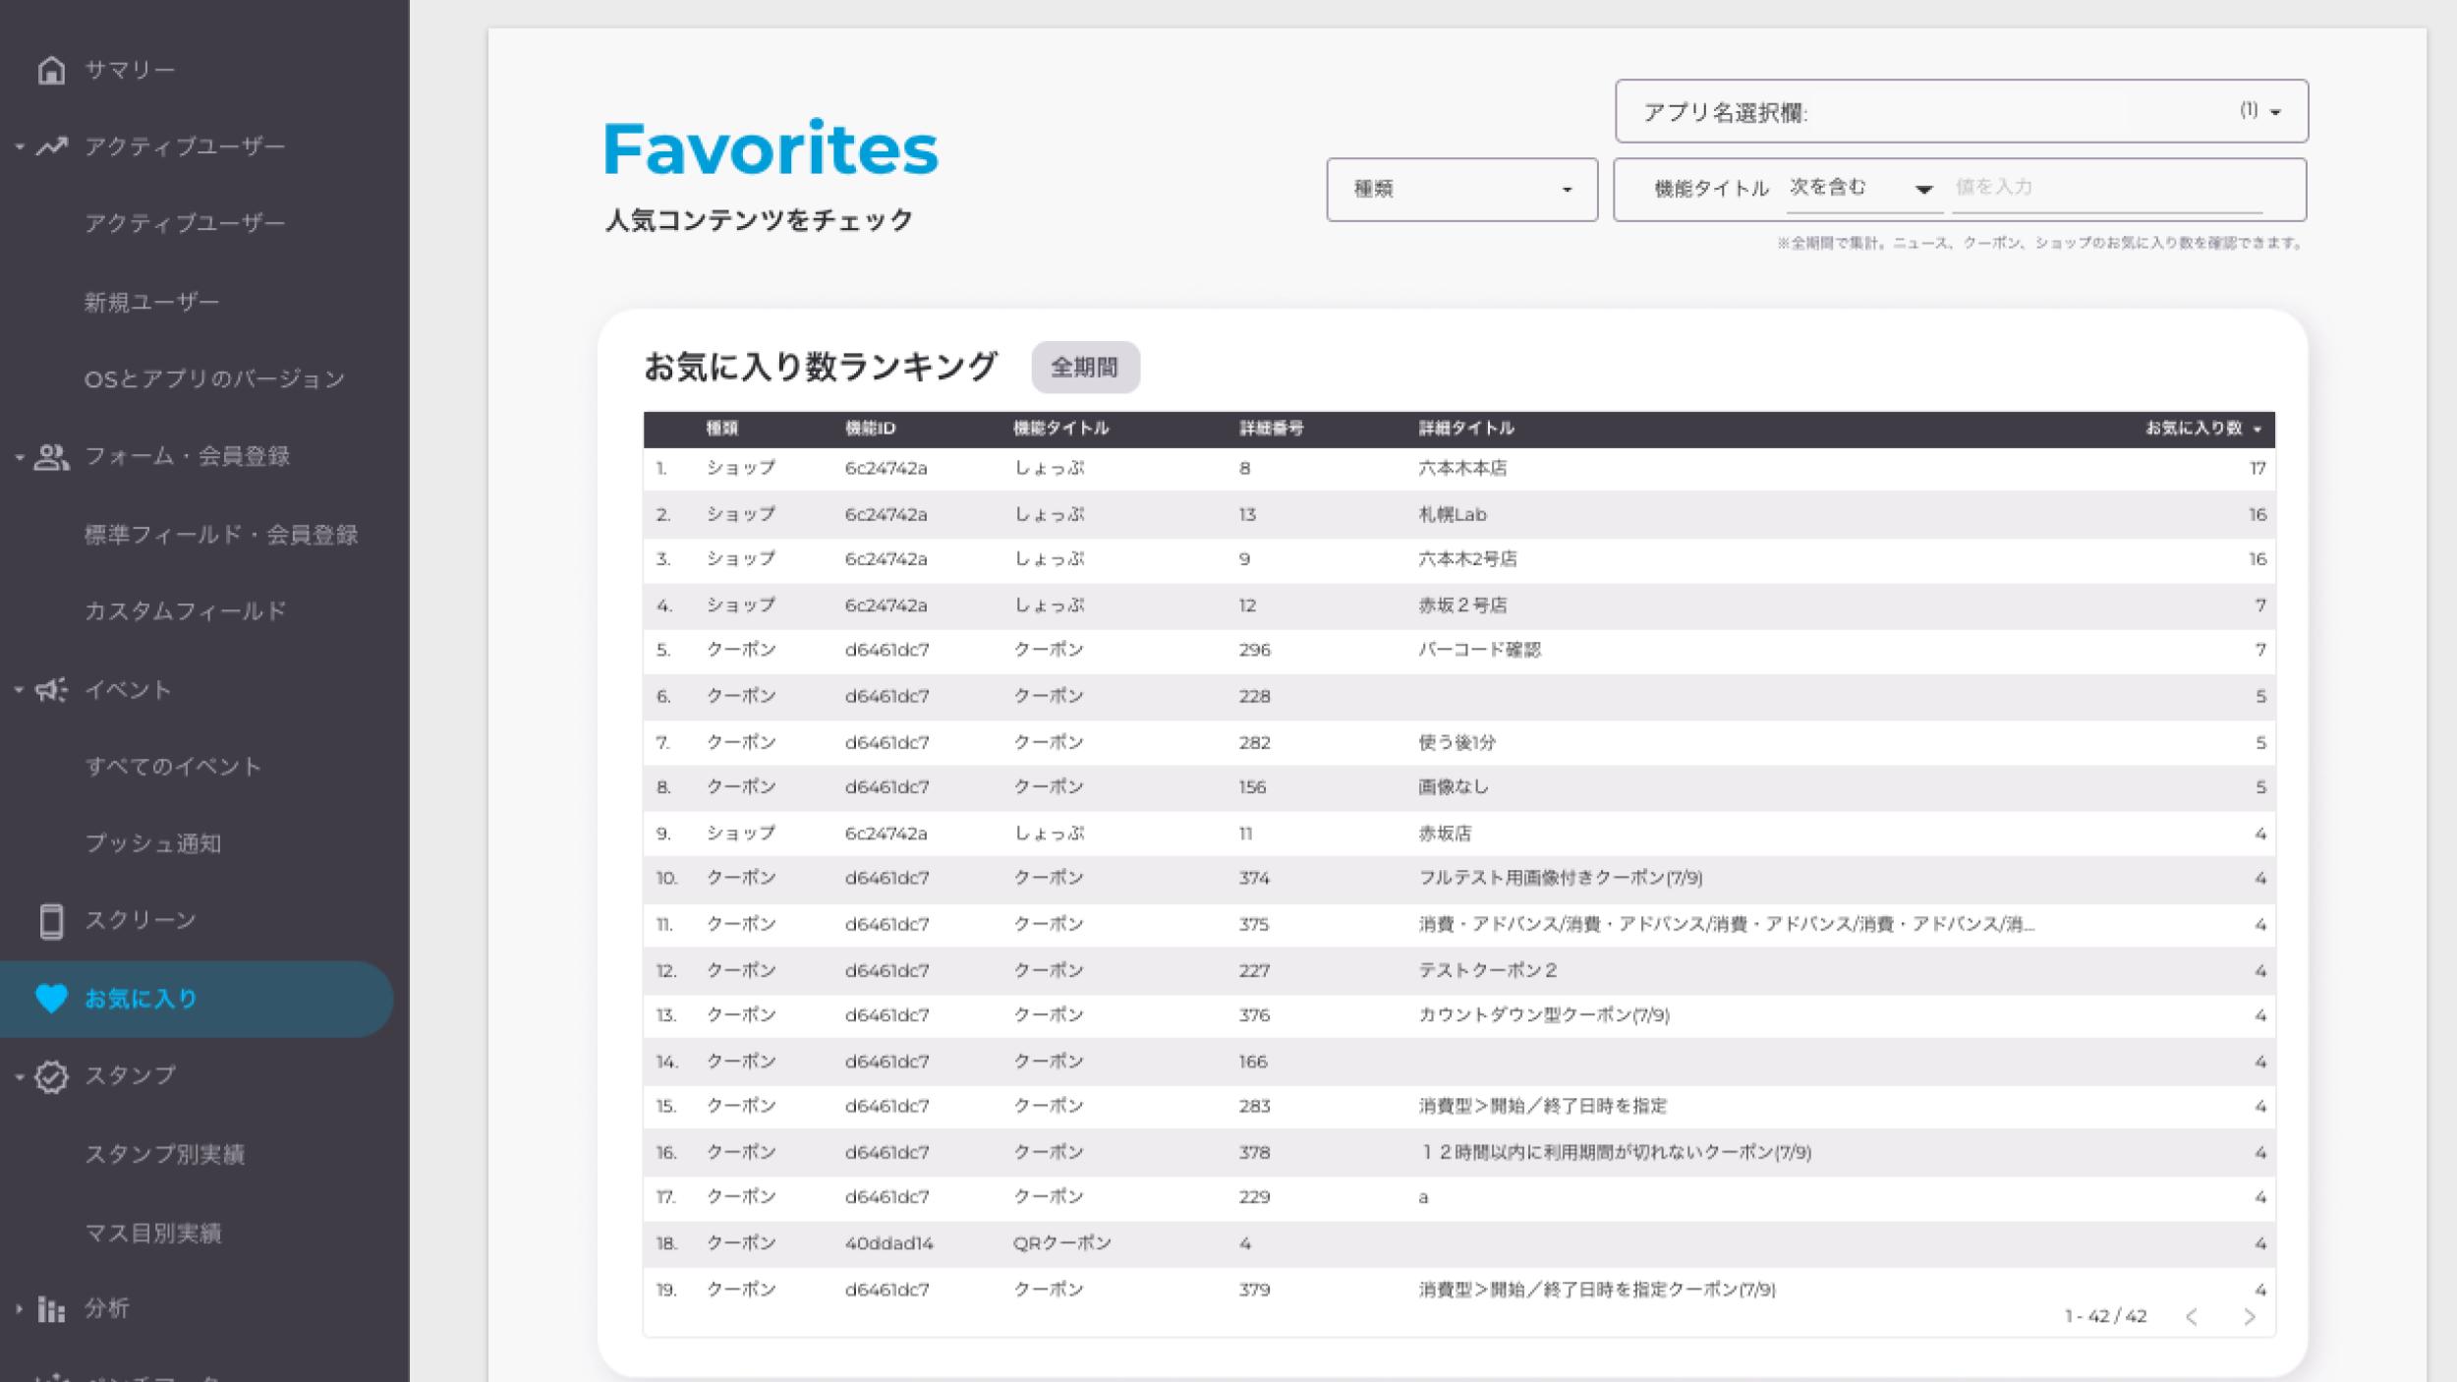Click the 機能タイトル column header
Image resolution: width=2457 pixels, height=1382 pixels.
click(x=1061, y=429)
